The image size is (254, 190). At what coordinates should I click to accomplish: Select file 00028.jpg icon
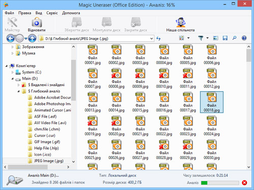coord(164,145)
